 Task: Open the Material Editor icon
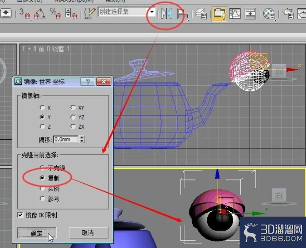[x=269, y=13]
